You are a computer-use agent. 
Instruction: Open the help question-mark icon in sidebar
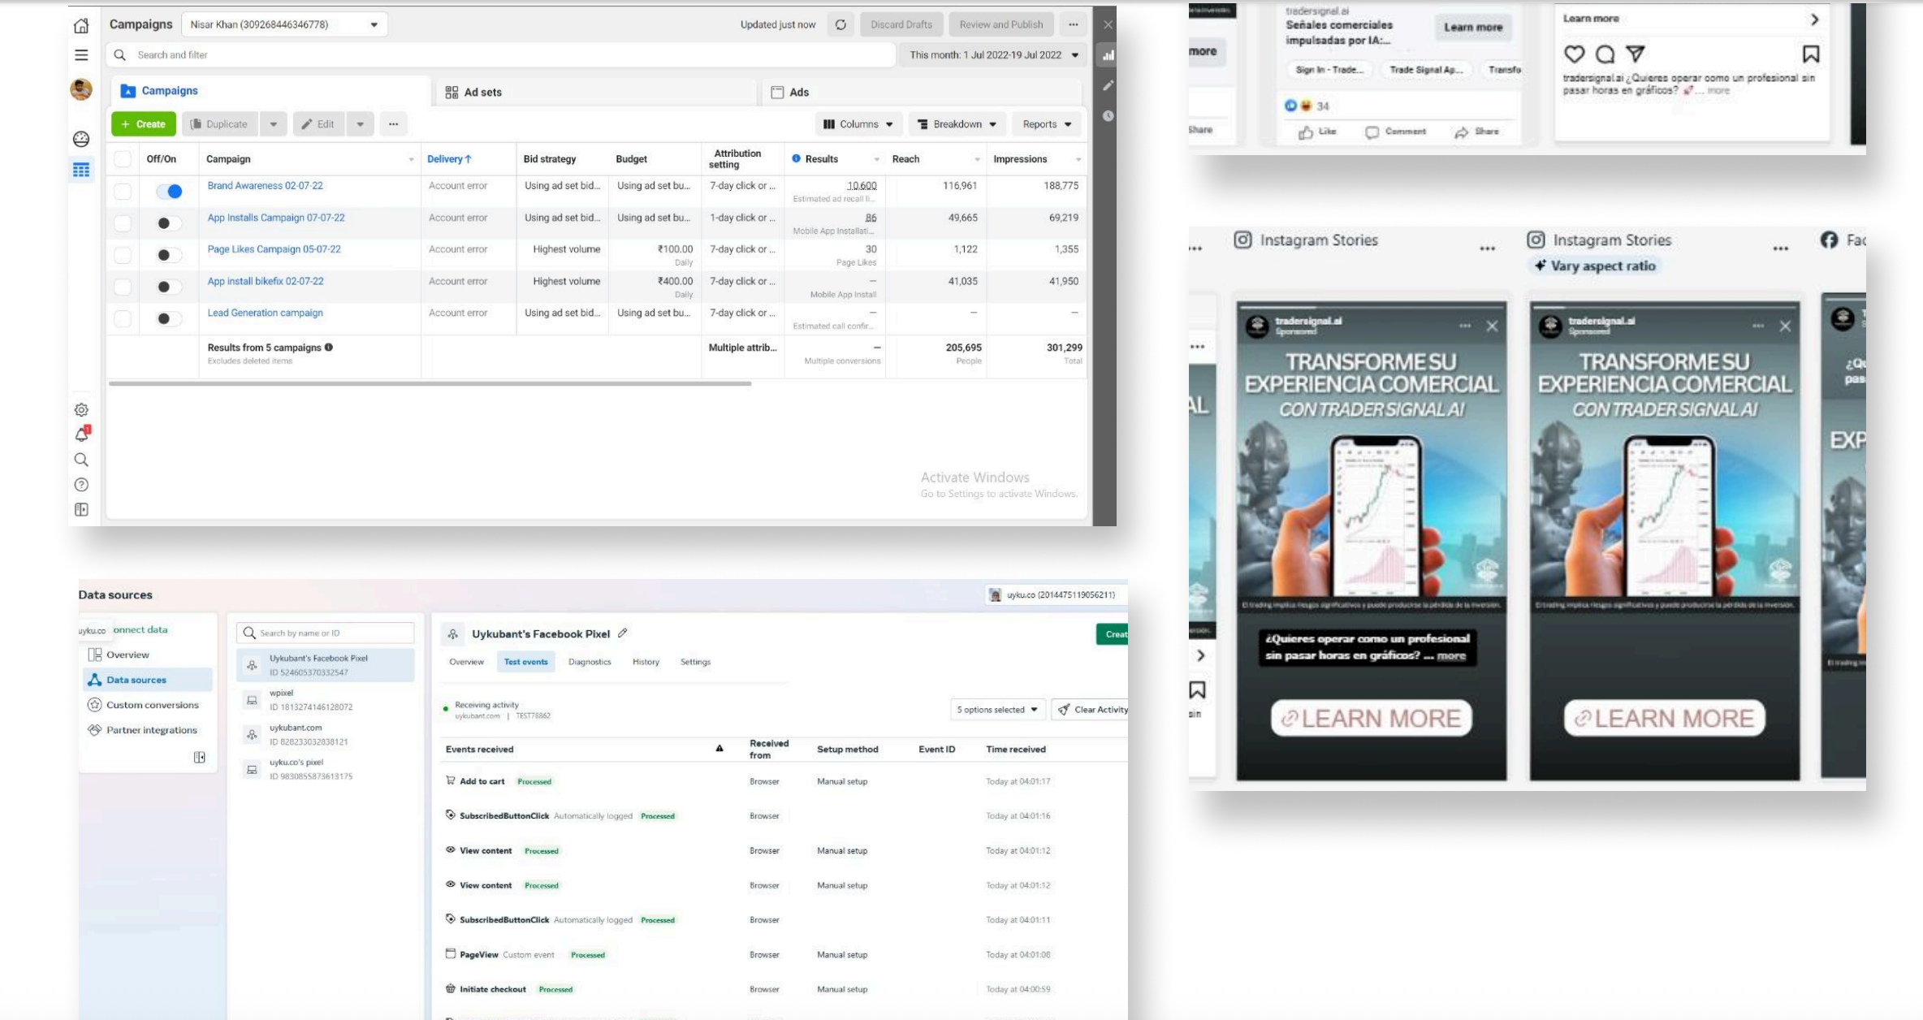[81, 485]
